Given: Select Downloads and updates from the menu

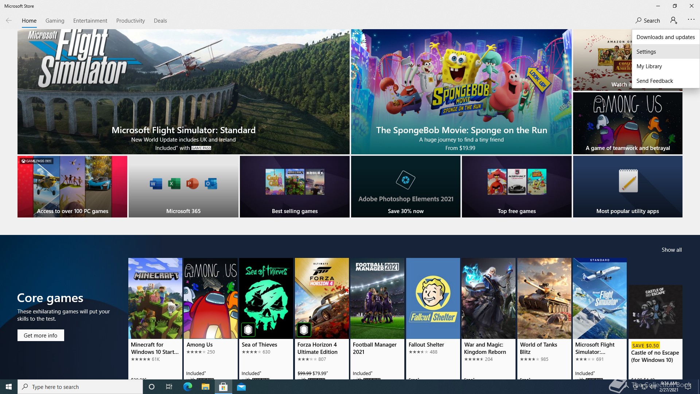Looking at the screenshot, I should click(666, 37).
